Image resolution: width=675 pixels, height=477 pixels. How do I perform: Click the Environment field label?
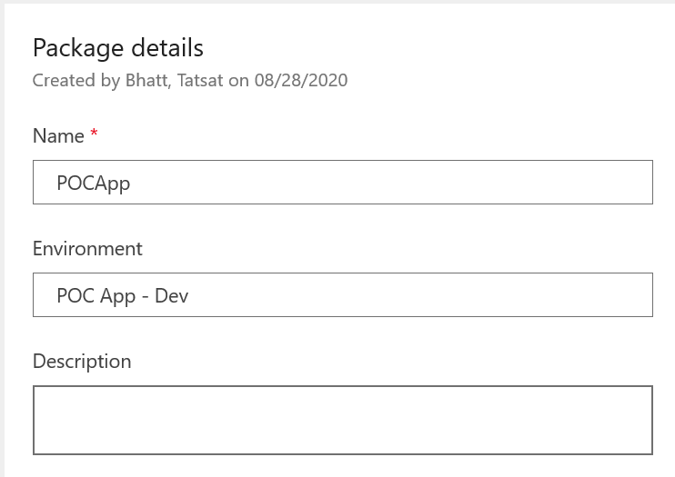coord(87,249)
